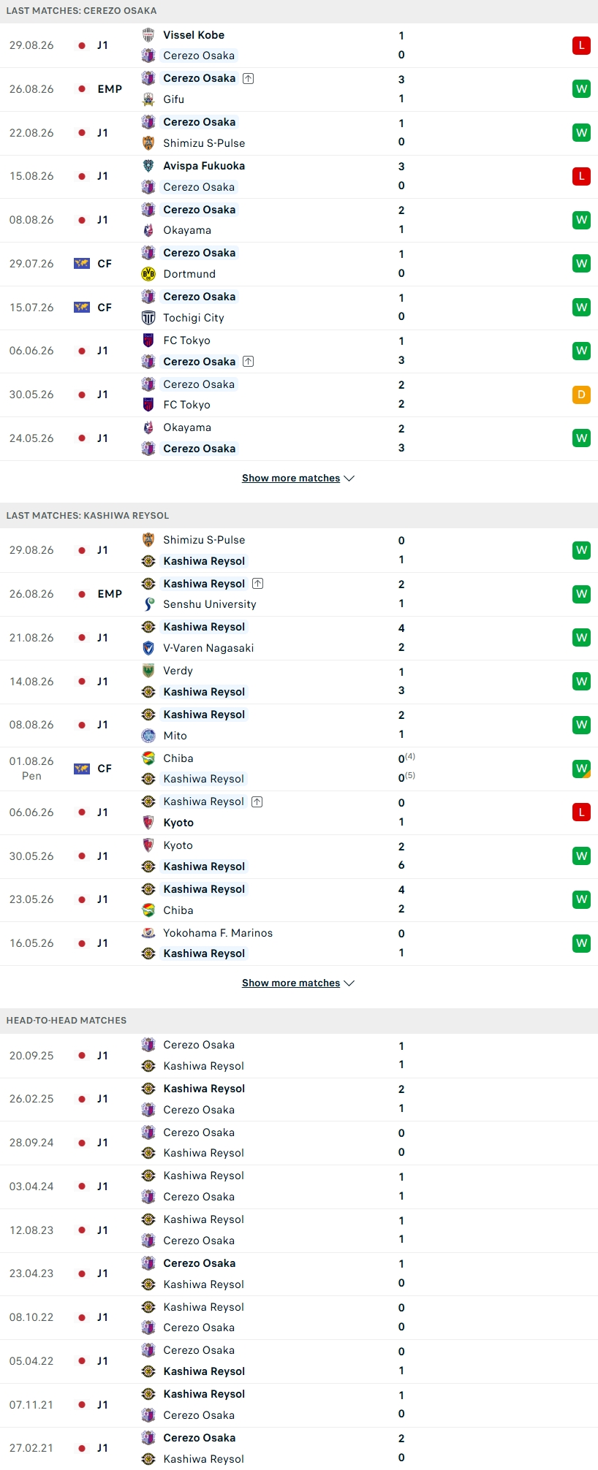Click the Japan flag icon on 15.08.26 match
The height and width of the screenshot is (1470, 598).
pos(82,176)
